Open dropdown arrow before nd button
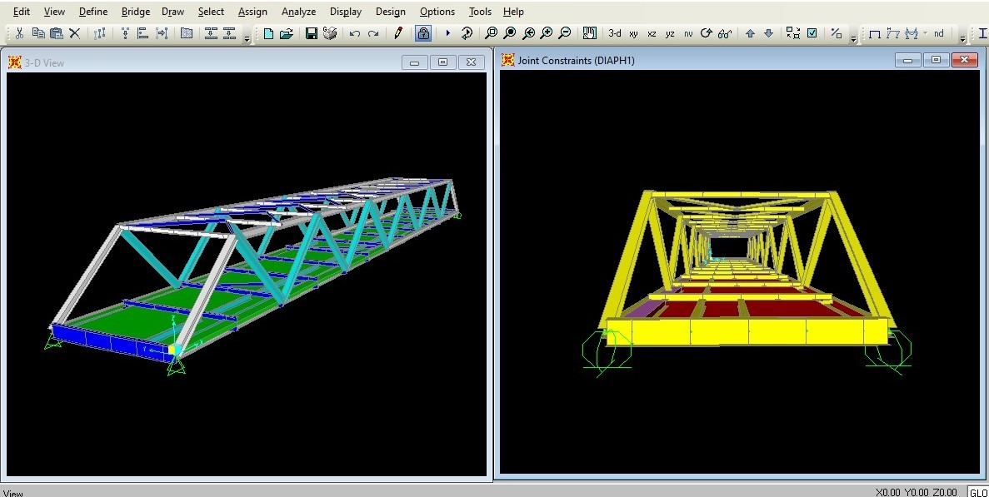 tap(925, 33)
